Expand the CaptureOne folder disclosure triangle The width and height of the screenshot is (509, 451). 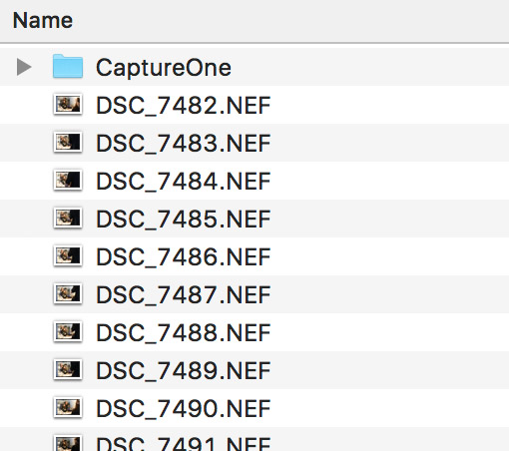pos(24,67)
